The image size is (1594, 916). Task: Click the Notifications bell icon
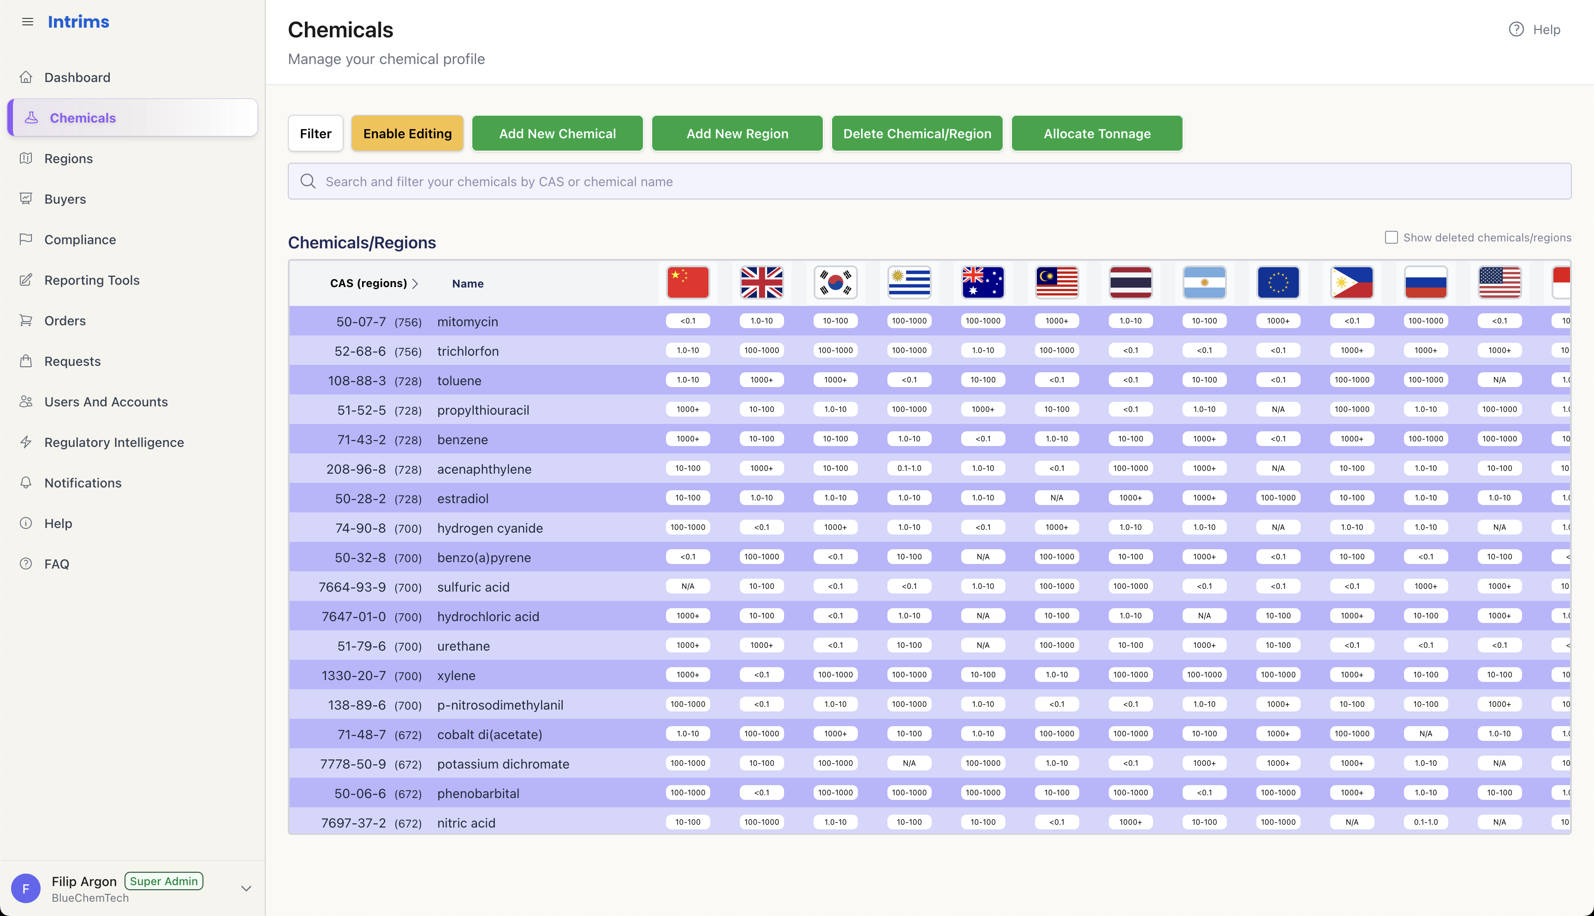click(26, 483)
